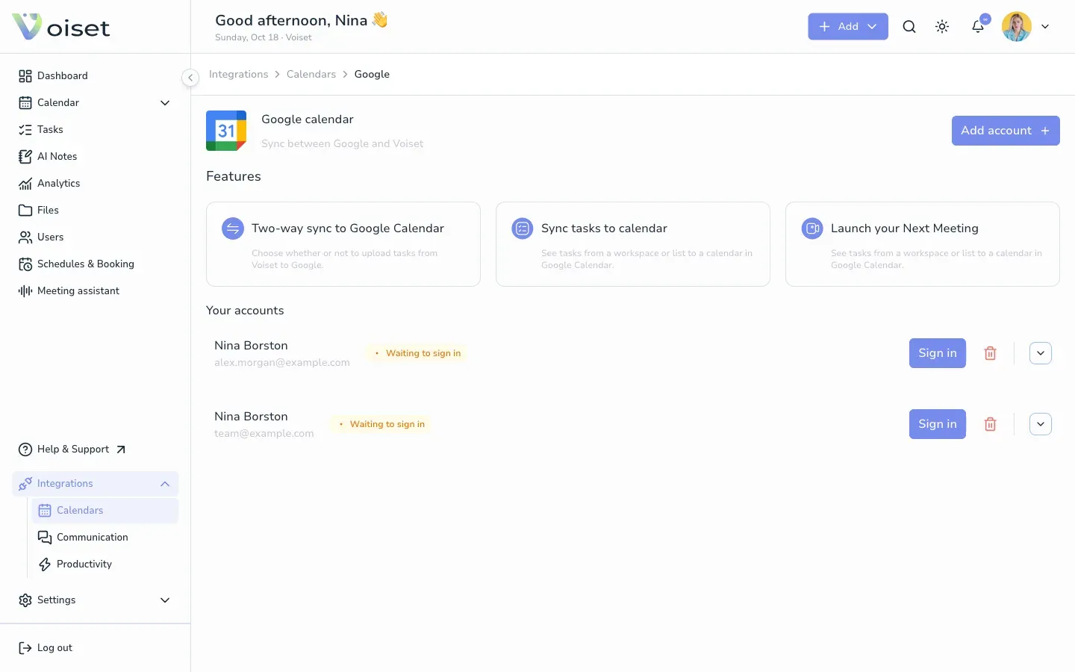Click the Dashboard icon in the sidebar
Screen dimensions: 1075x672
(x=25, y=75)
